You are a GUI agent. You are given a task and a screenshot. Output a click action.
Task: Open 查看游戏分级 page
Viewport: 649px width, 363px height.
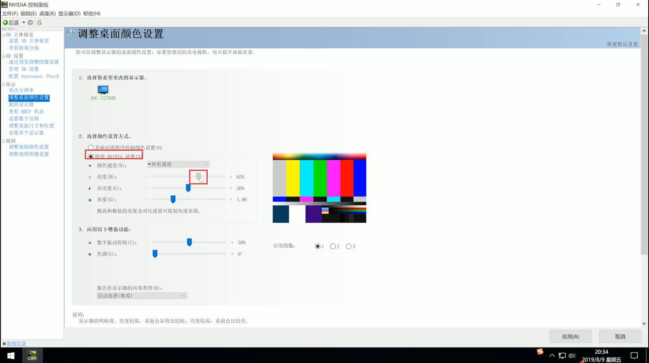point(24,48)
